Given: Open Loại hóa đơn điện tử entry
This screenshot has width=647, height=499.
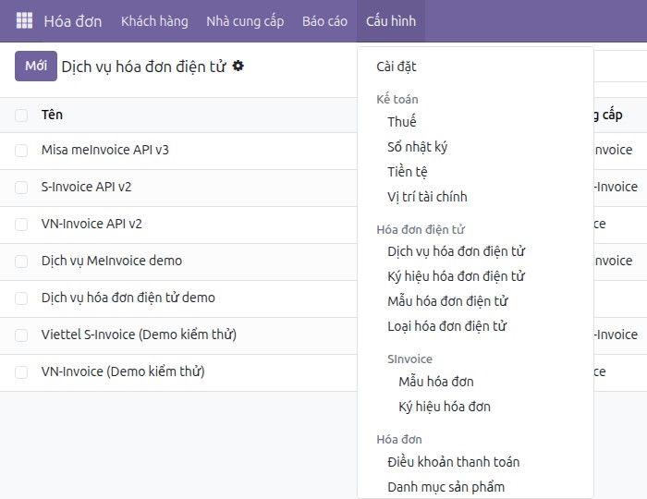Looking at the screenshot, I should (446, 326).
